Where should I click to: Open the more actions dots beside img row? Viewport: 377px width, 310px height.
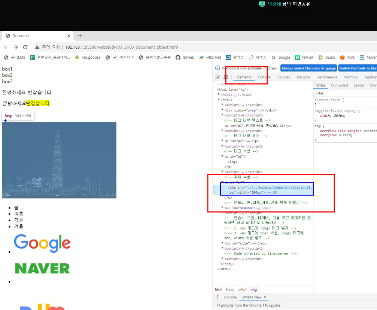pos(215,187)
